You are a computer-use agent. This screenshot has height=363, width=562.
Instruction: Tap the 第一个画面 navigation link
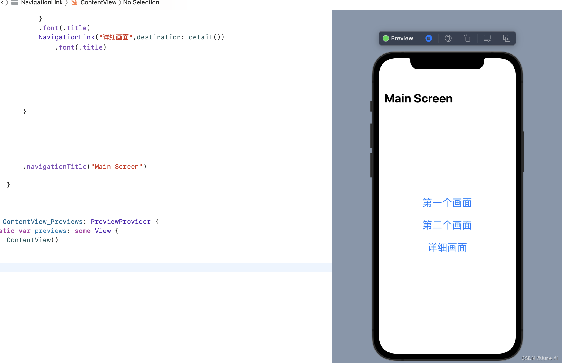[x=447, y=203]
